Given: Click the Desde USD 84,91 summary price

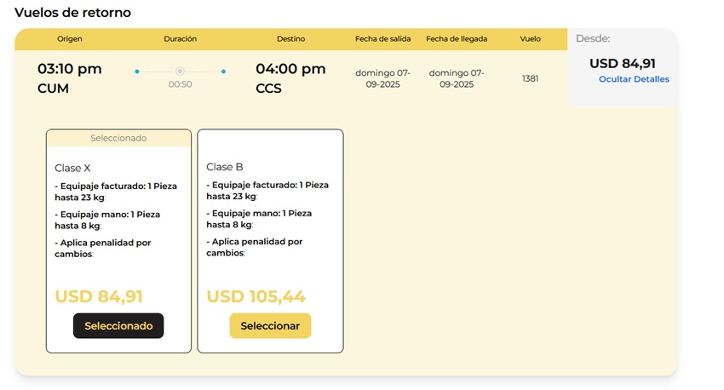Looking at the screenshot, I should (x=623, y=63).
